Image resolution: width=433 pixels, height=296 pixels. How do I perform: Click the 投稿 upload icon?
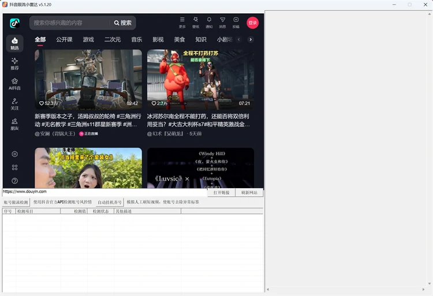pos(236,23)
